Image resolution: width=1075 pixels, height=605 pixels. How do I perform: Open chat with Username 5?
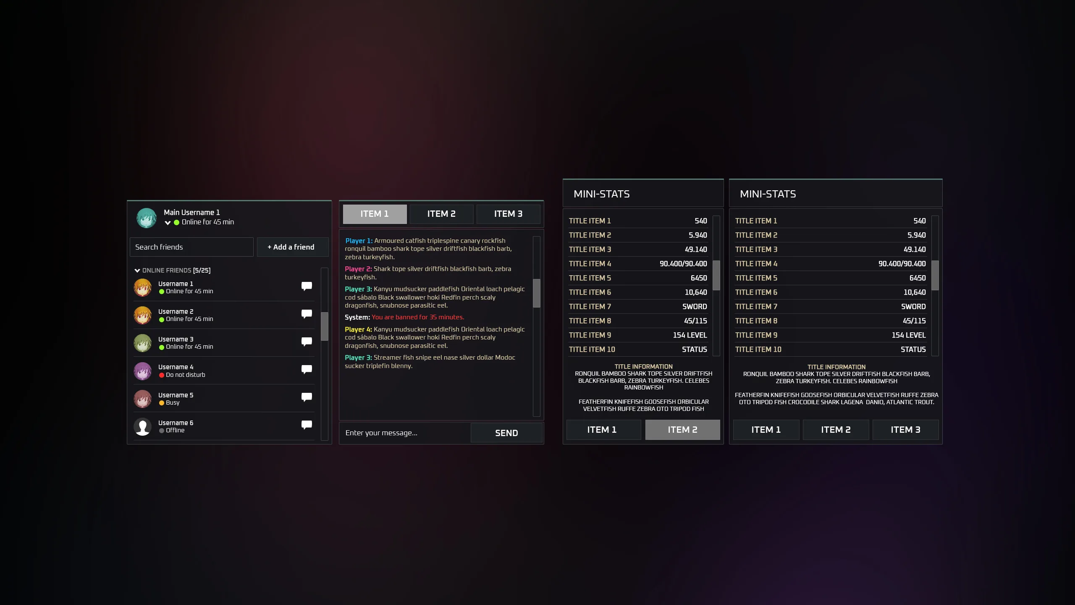[307, 397]
